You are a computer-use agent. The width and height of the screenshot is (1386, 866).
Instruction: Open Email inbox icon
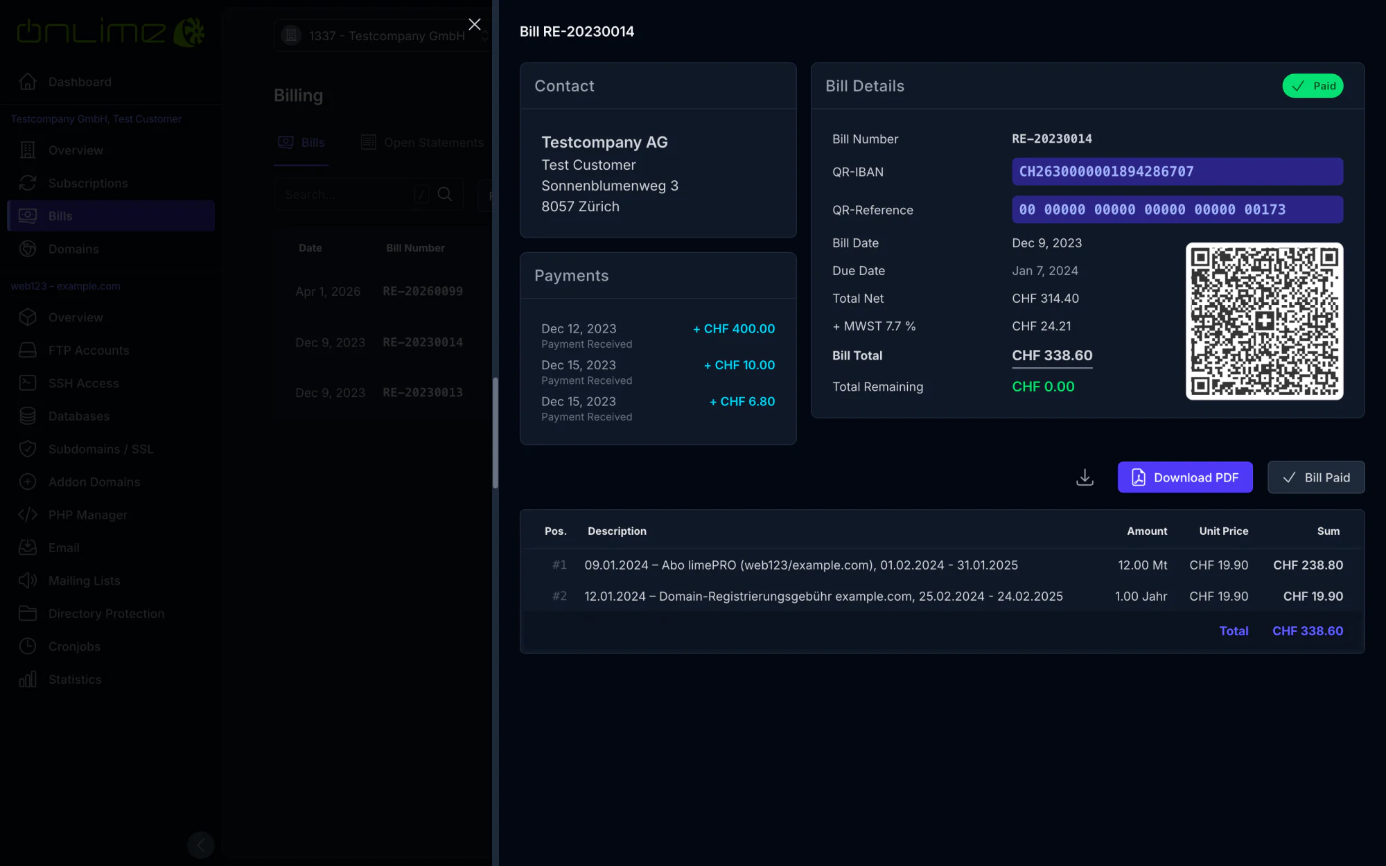(28, 548)
